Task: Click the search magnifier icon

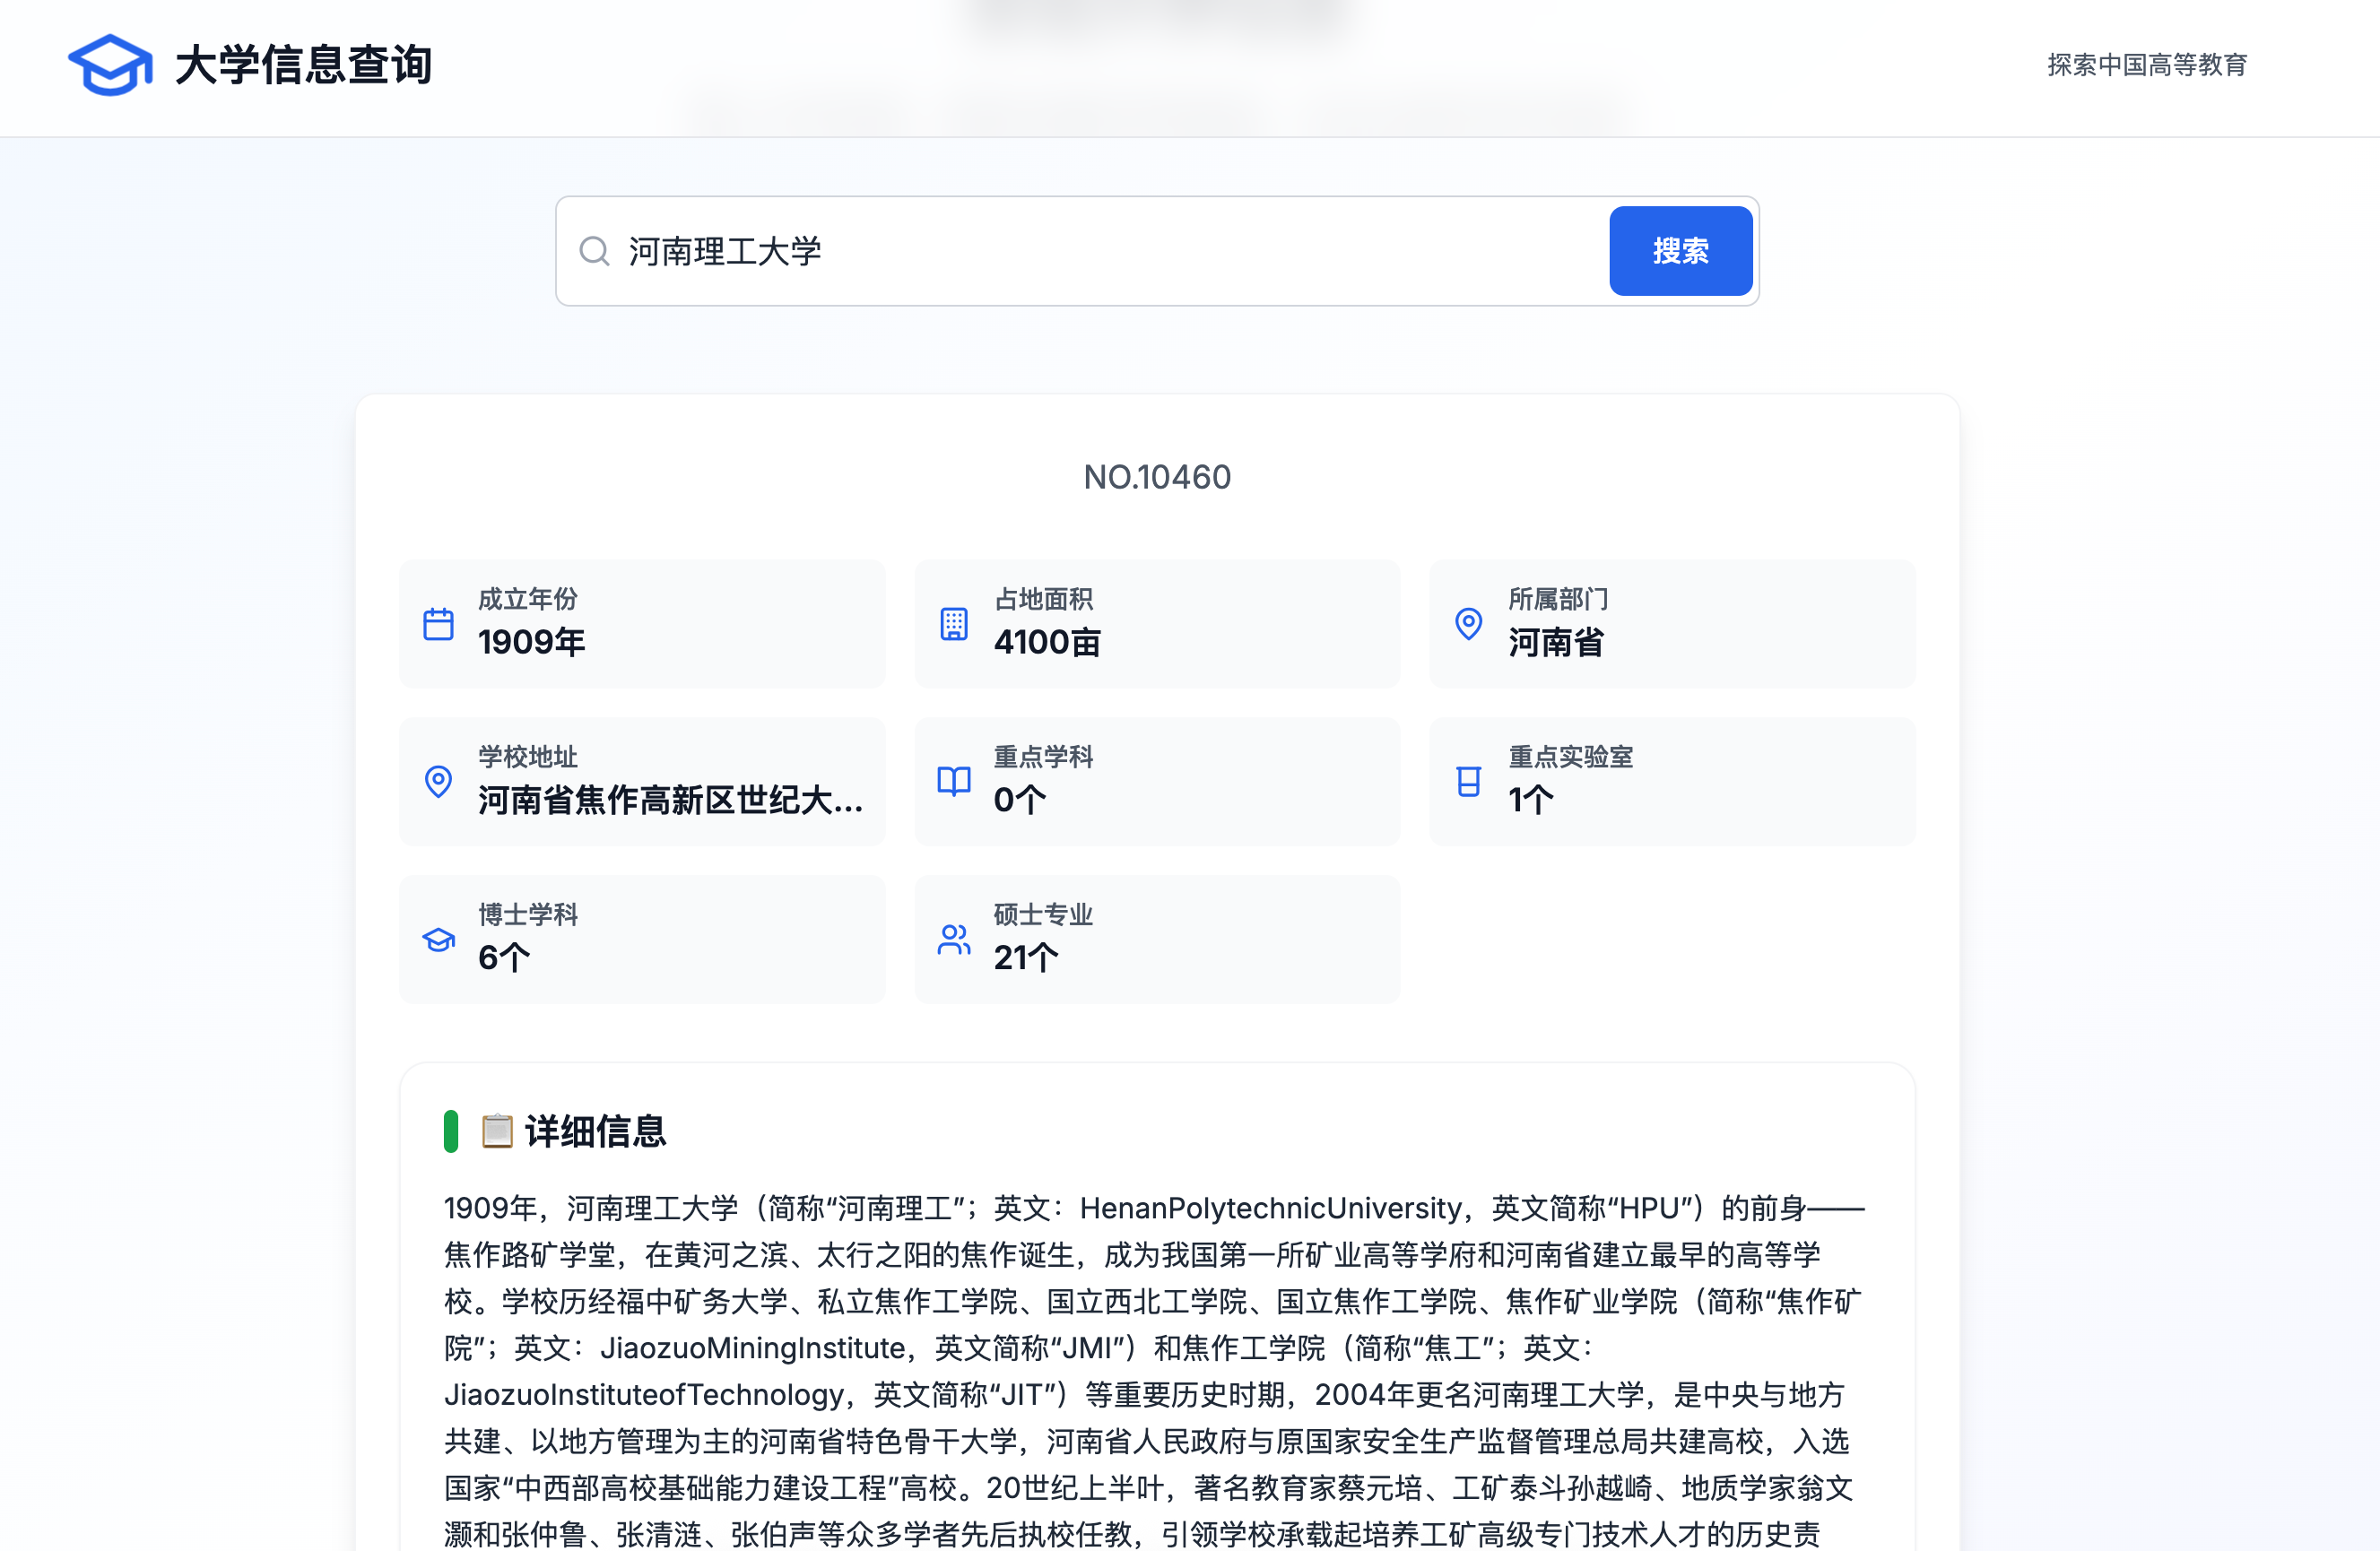Action: pos(594,251)
